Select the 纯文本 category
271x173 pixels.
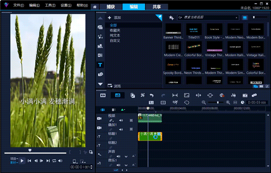pos(115,35)
